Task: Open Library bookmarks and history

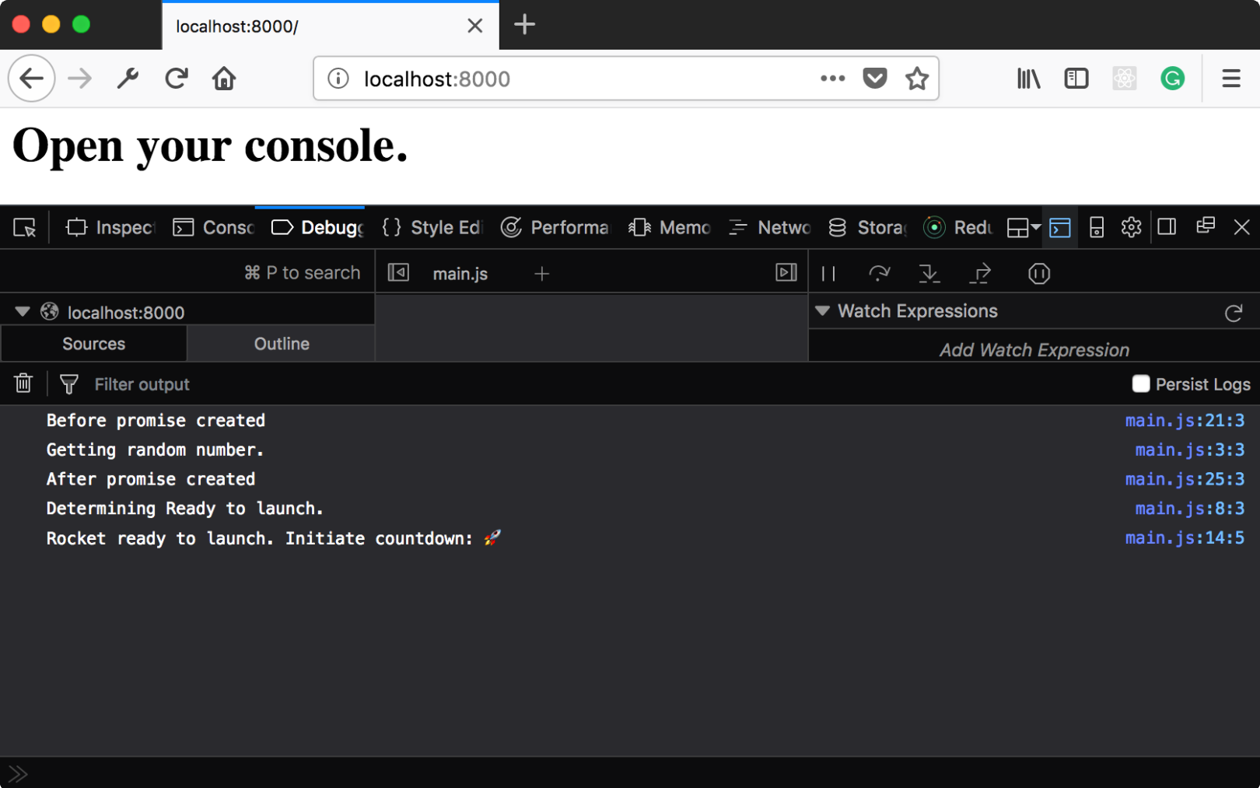Action: (1028, 79)
